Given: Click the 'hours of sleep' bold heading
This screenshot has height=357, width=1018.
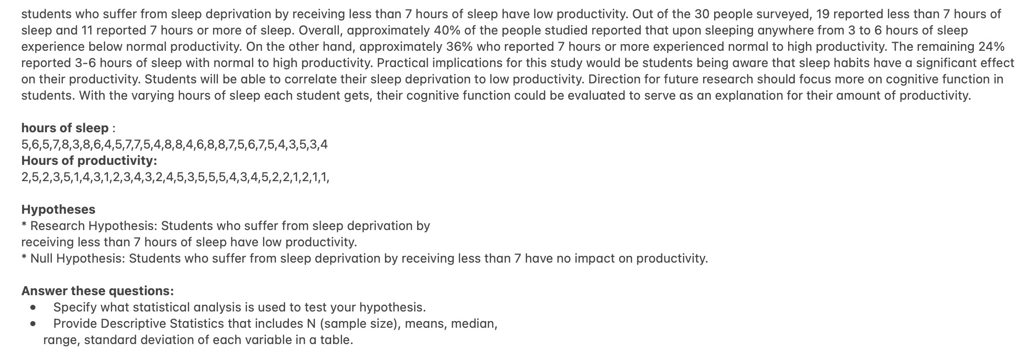Looking at the screenshot, I should point(65,128).
